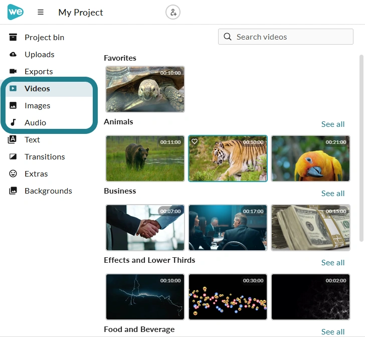See all Effects and Lower Thirds

tap(332, 262)
